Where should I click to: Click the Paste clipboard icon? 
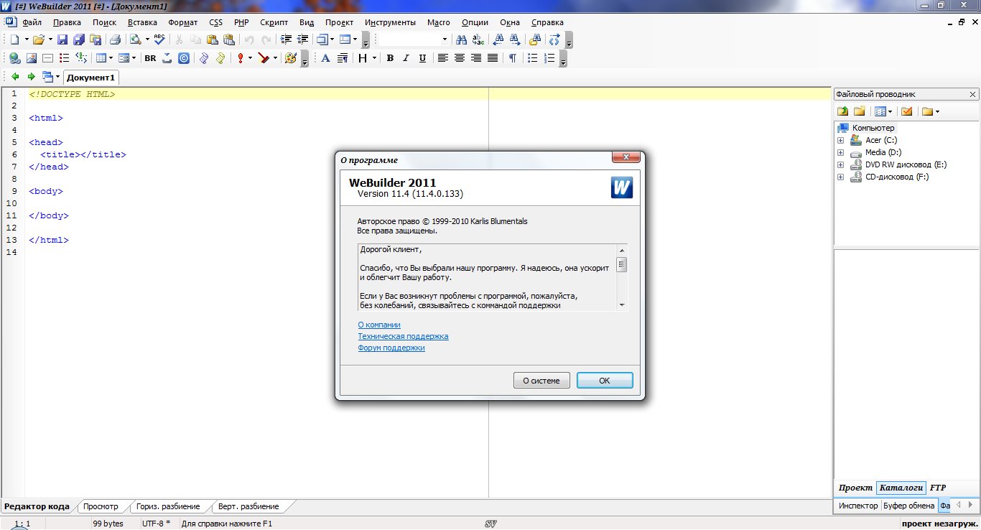212,39
